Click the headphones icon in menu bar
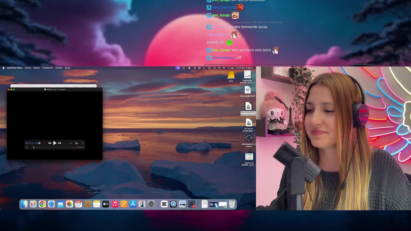Viewport: 411px width, 231px height. click(x=184, y=68)
